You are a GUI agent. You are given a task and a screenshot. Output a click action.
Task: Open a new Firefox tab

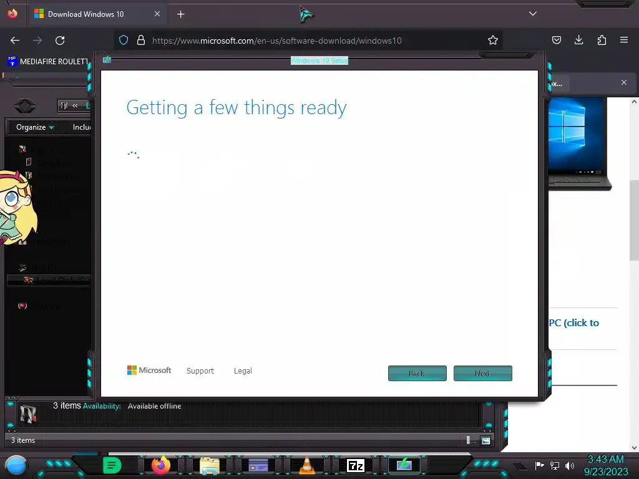click(180, 14)
